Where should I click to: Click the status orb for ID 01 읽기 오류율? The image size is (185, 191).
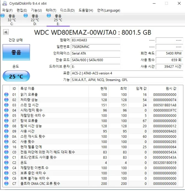tap(6, 94)
